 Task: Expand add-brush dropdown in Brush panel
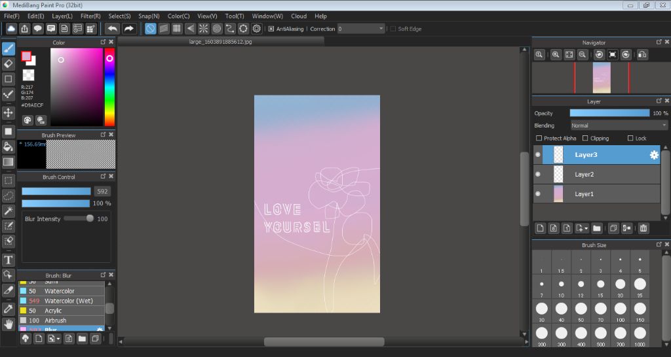(x=58, y=339)
